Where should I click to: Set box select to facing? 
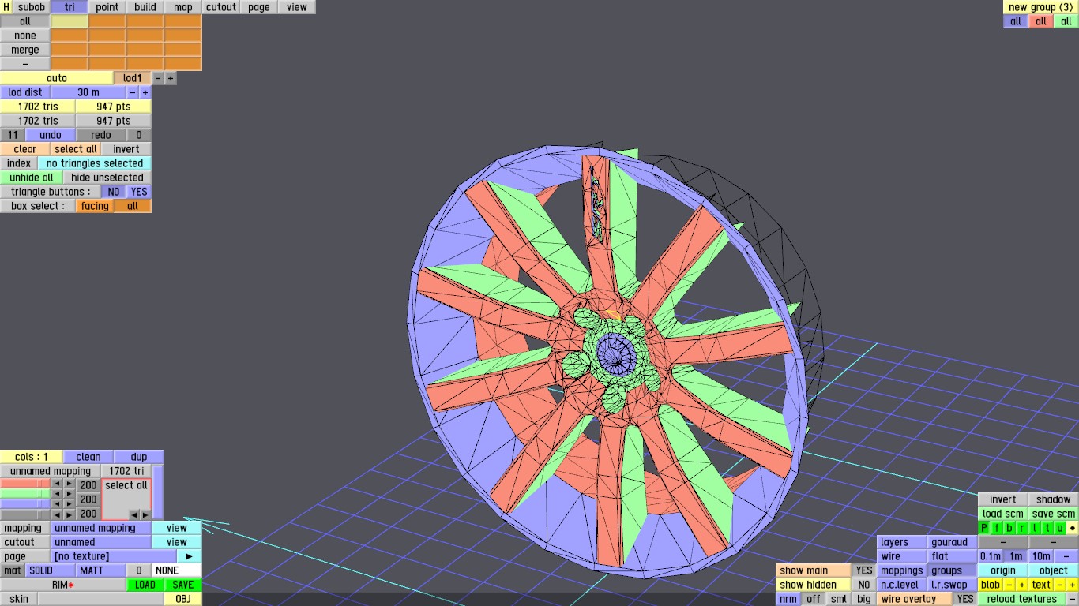[95, 206]
